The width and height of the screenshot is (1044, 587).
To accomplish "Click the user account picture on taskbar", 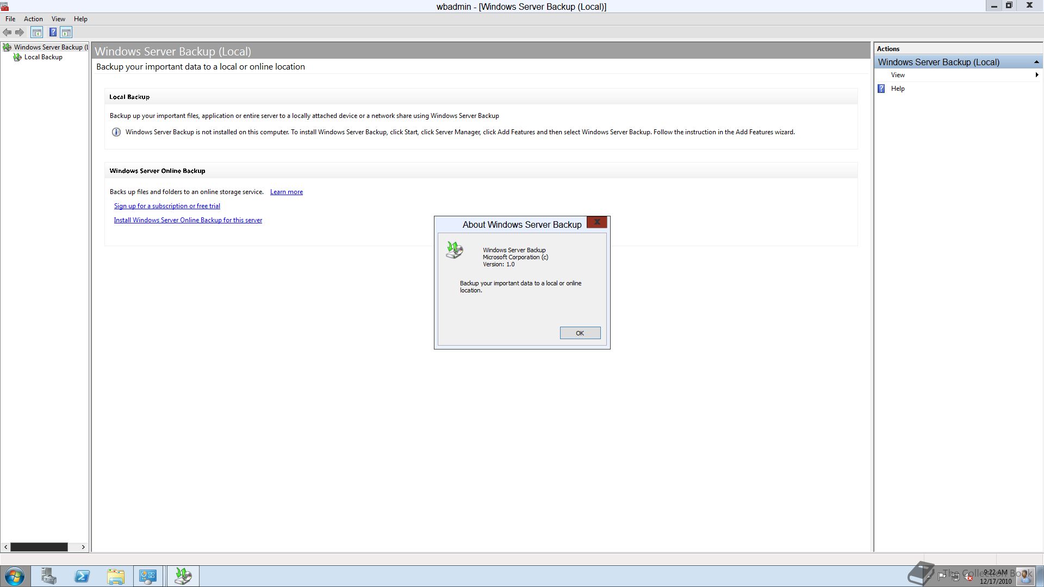I will (x=1025, y=576).
